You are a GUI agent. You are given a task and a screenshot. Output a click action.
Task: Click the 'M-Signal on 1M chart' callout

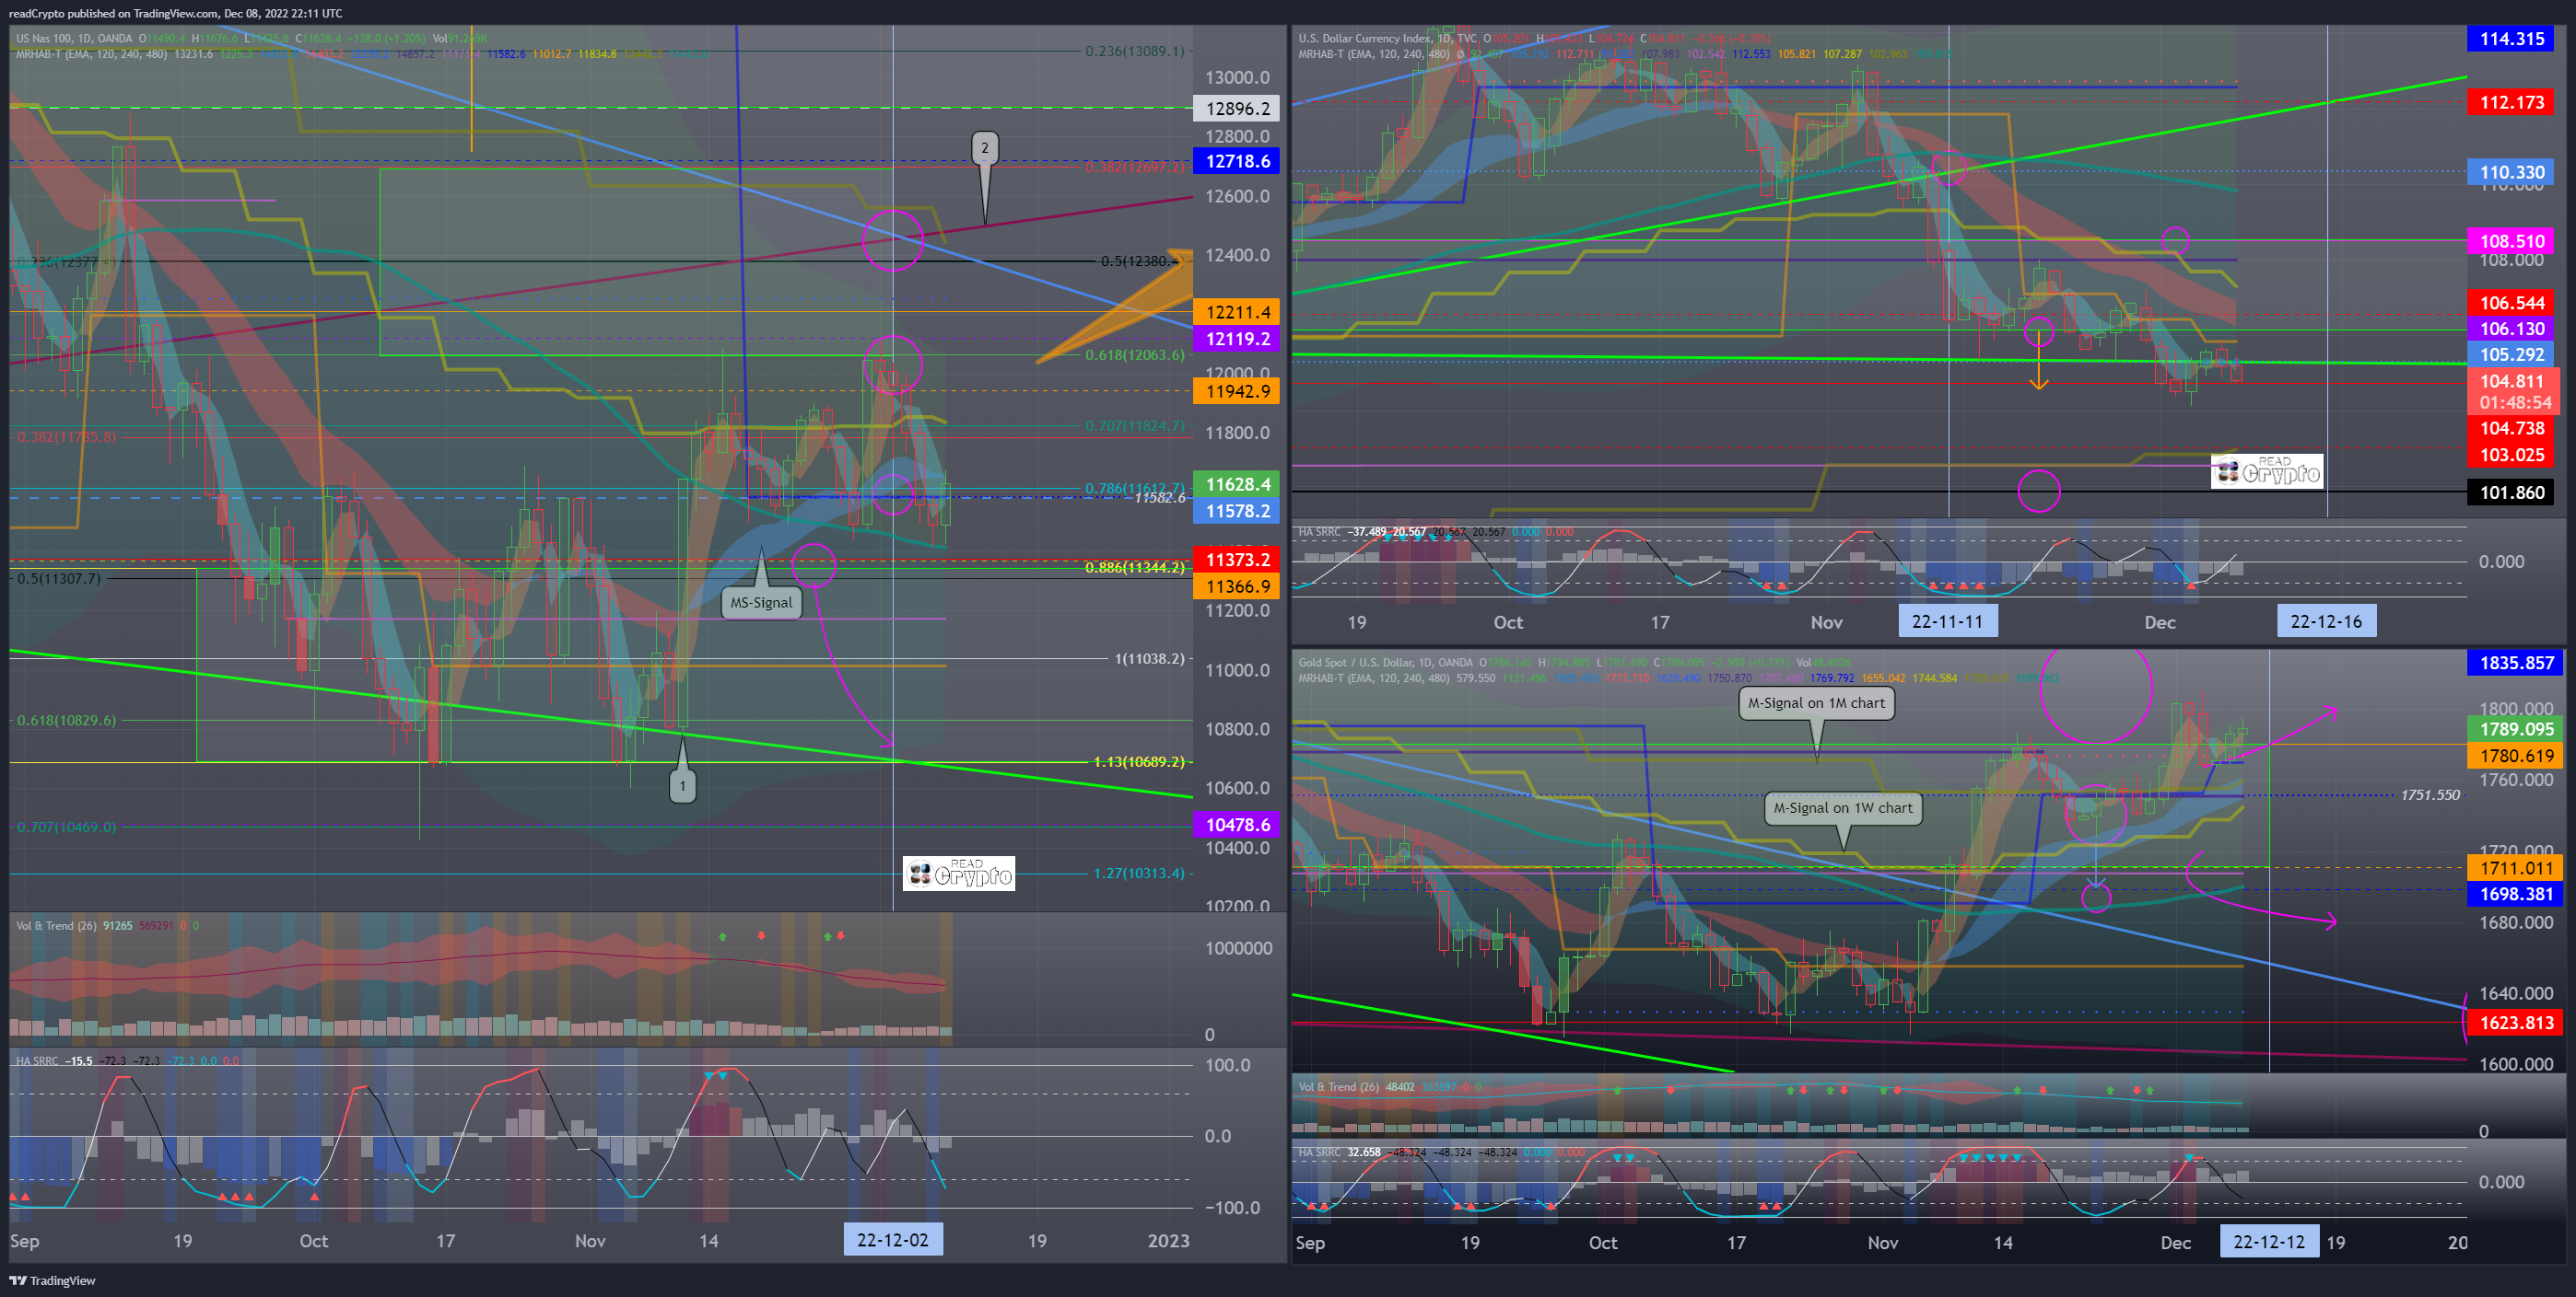point(1816,702)
